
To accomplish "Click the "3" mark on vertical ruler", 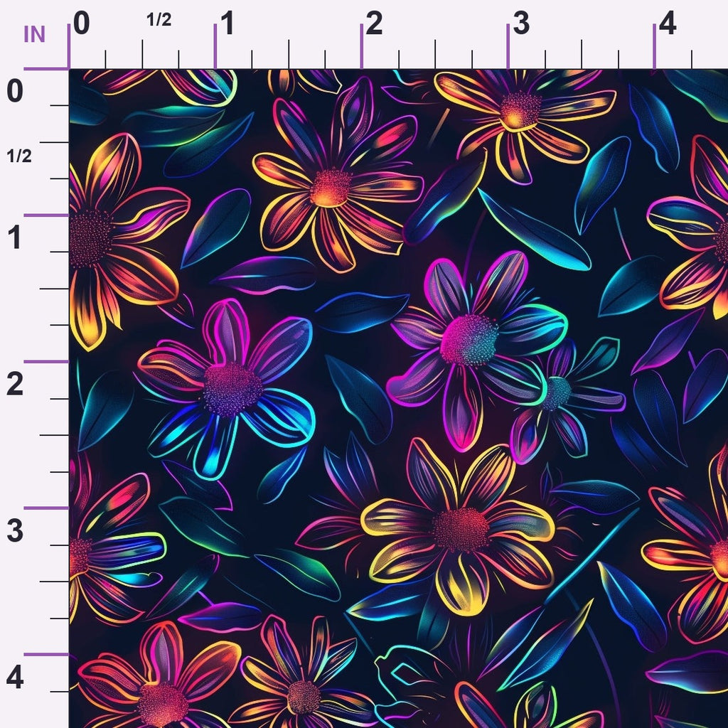I will click(15, 530).
